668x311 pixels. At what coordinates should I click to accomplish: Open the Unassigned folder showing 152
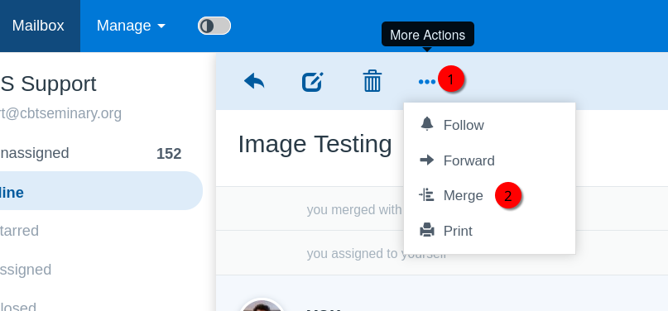(x=100, y=153)
